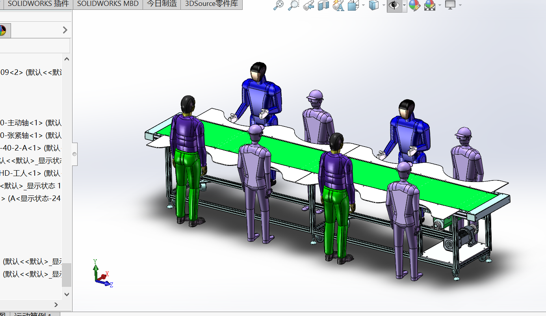The width and height of the screenshot is (546, 316).
Task: Click the tree scrollbar down arrow
Action: (67, 294)
